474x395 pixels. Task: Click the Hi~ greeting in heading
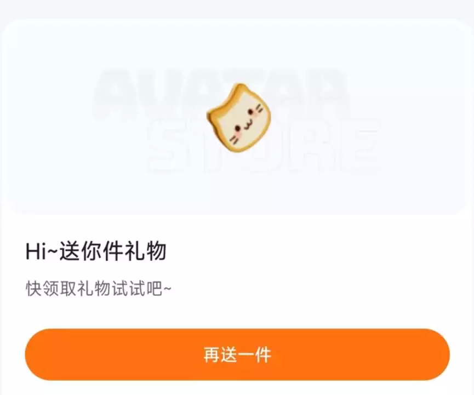click(42, 251)
